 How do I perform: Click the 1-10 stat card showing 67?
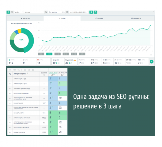96,62
